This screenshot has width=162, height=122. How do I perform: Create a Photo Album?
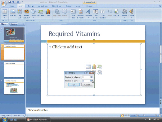[x=26, y=14]
